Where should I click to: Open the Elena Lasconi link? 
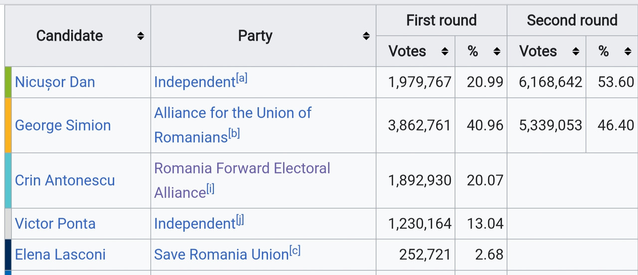(x=60, y=254)
